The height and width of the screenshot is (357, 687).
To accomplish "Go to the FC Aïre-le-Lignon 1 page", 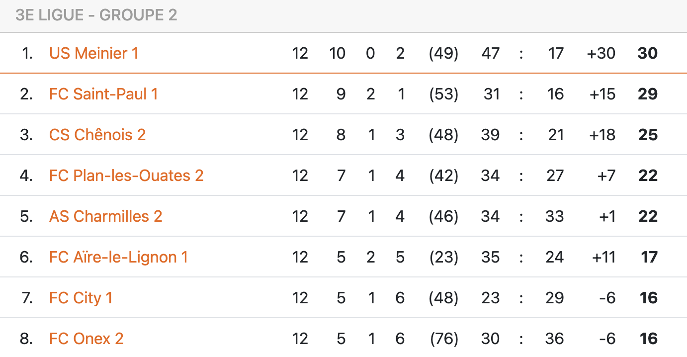I will point(118,257).
